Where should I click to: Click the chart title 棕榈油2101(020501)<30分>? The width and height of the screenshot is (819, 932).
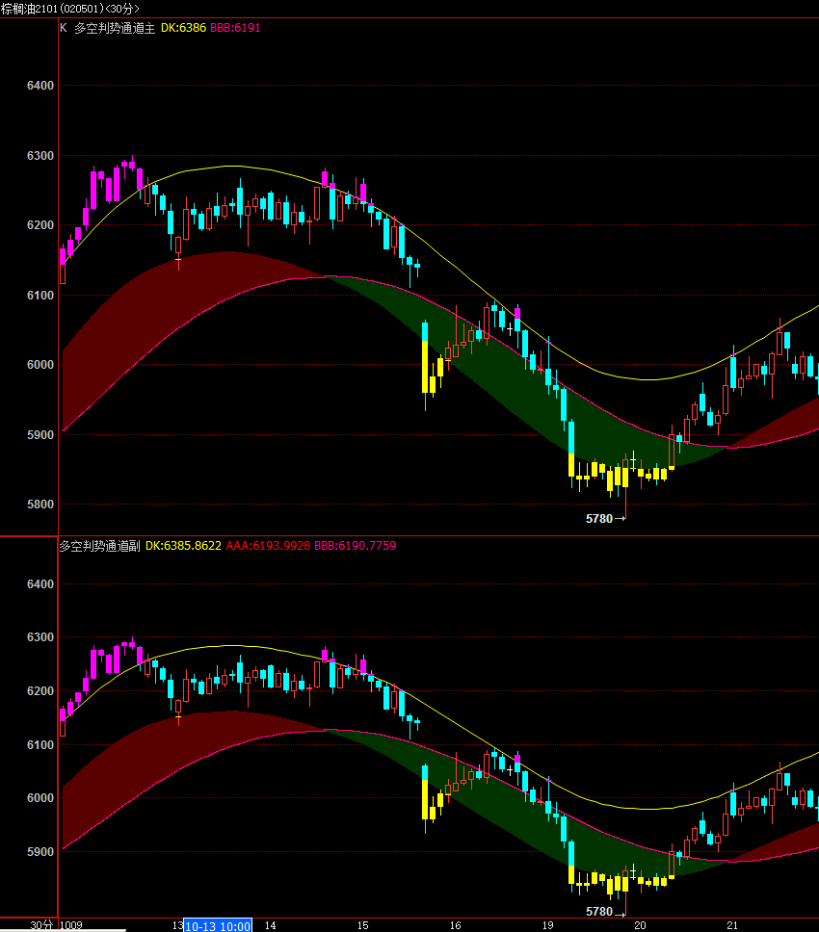tap(70, 9)
